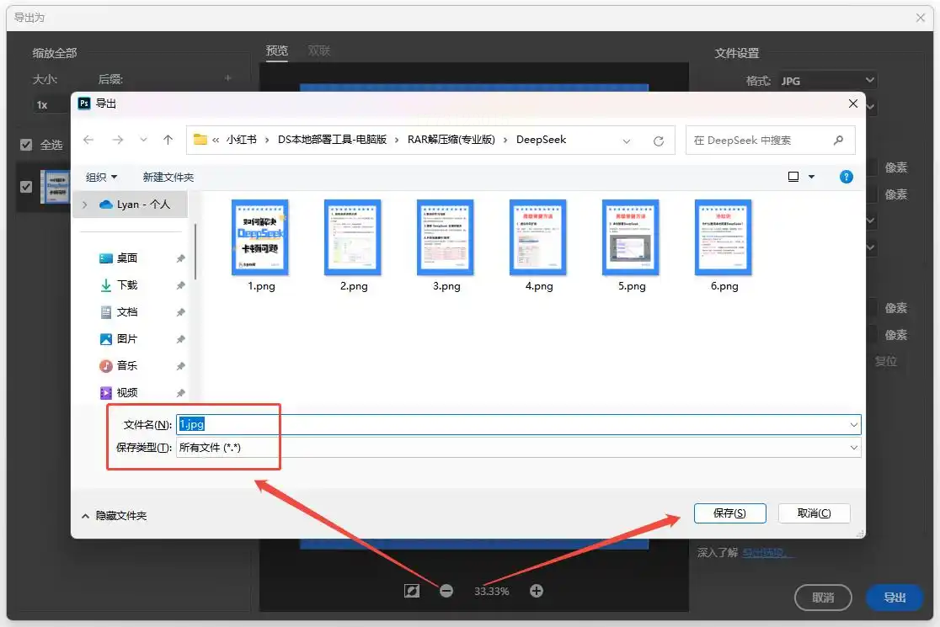Click the 保存(S) button
The height and width of the screenshot is (627, 940).
(x=729, y=513)
